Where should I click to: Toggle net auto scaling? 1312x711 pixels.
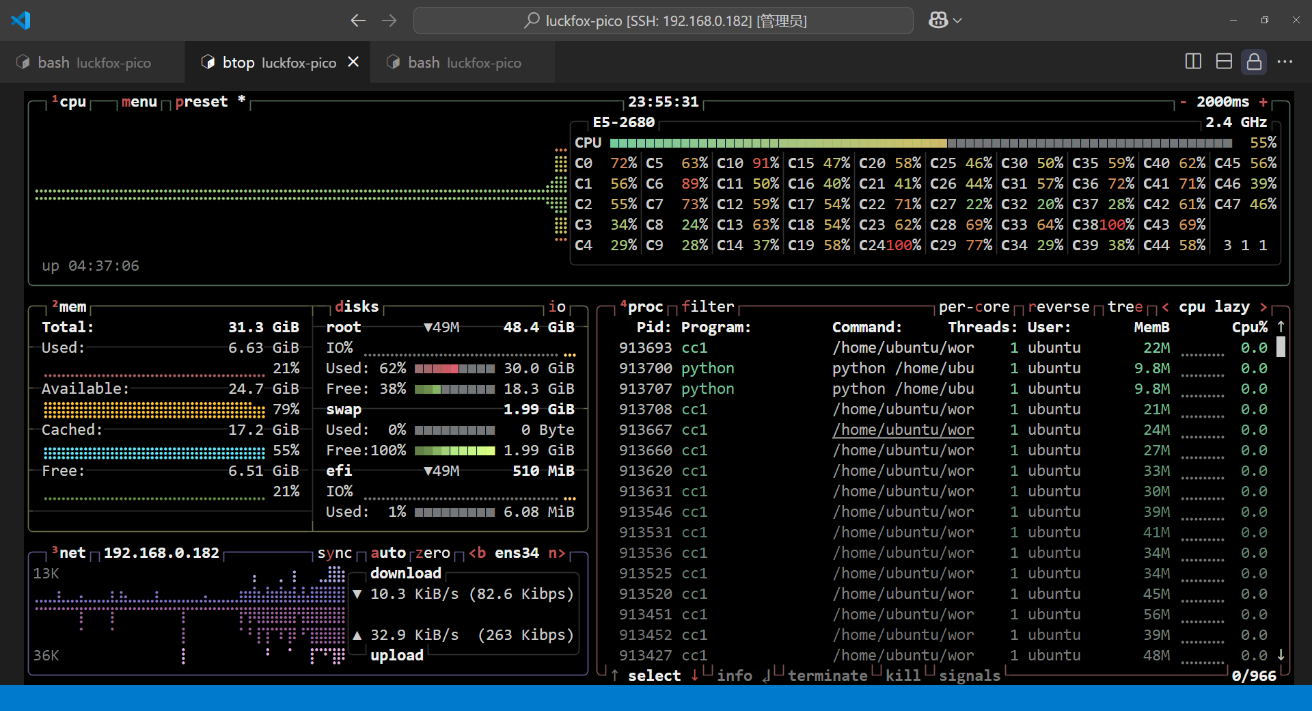coord(388,553)
